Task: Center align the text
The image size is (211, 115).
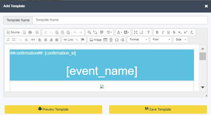Action: [45, 40]
